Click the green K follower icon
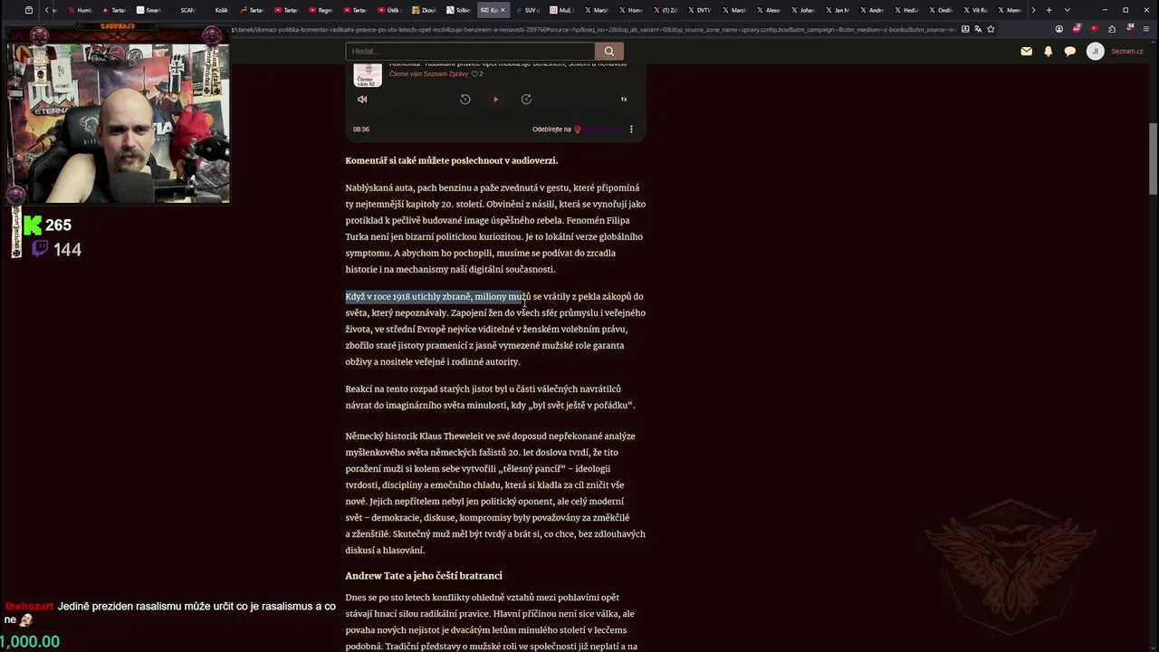 pos(33,225)
